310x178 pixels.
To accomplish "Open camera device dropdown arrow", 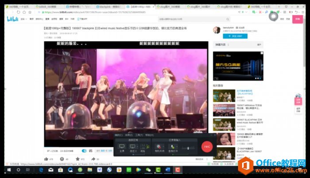I will (x=164, y=146).
